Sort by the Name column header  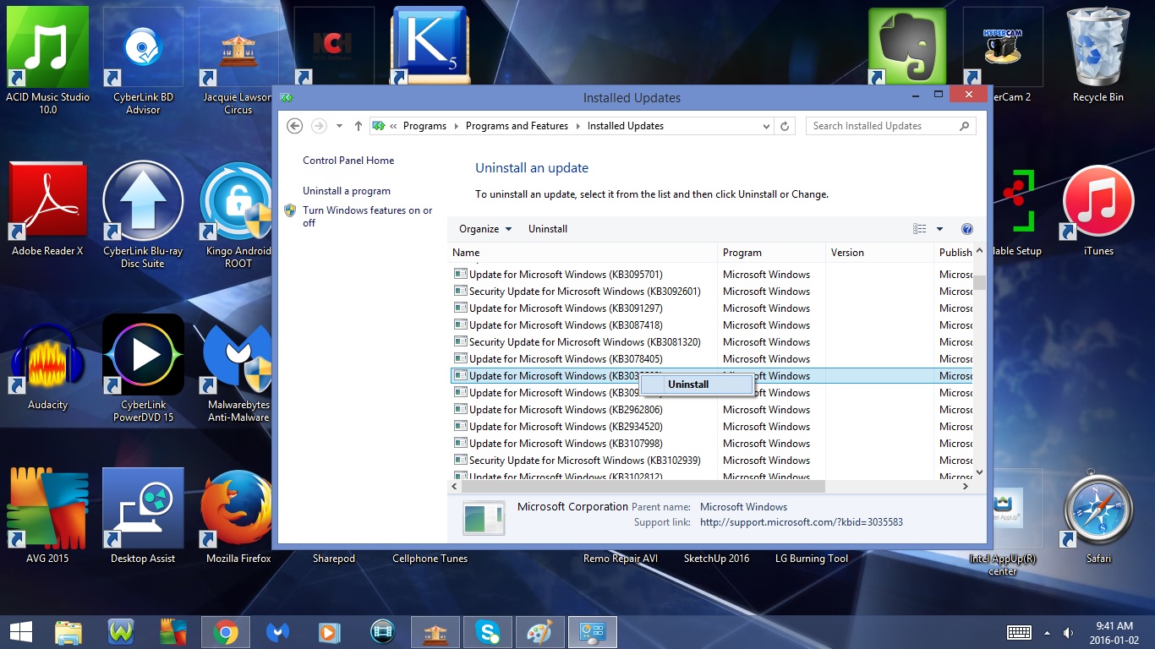(x=583, y=253)
